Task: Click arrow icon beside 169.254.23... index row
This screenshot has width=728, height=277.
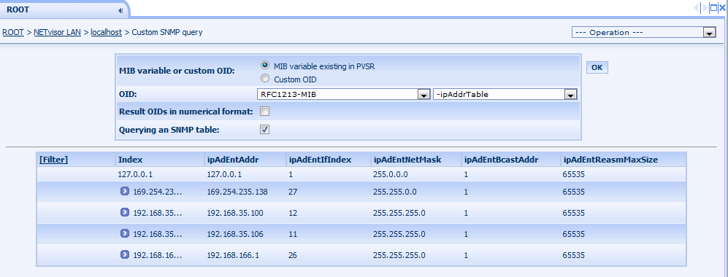Action: pyautogui.click(x=124, y=191)
